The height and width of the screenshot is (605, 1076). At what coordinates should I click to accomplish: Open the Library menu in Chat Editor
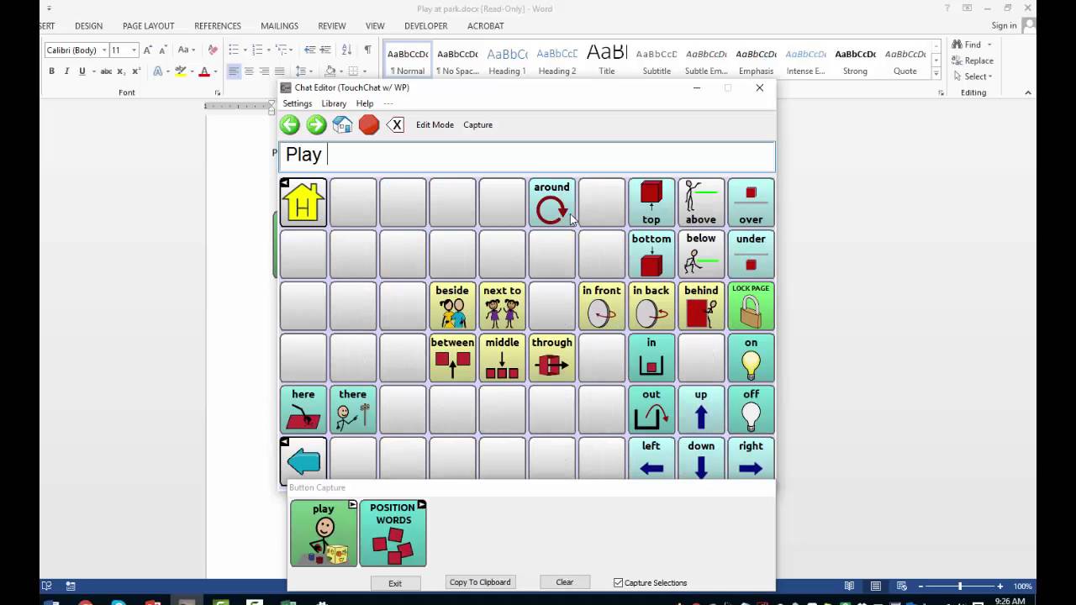(334, 103)
